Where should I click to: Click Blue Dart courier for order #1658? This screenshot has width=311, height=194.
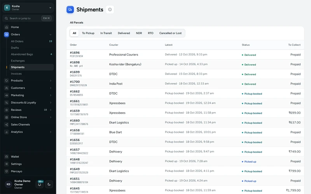115,132
